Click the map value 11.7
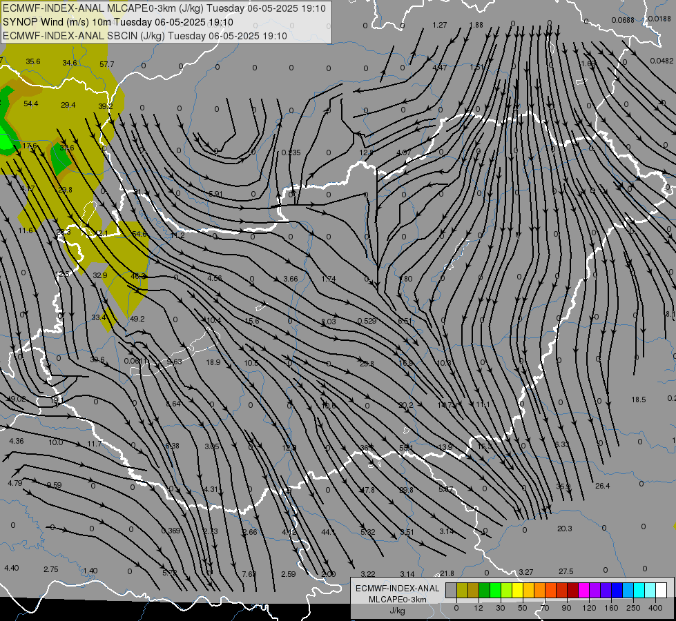Viewport: 676px width, 621px height. coord(95,444)
